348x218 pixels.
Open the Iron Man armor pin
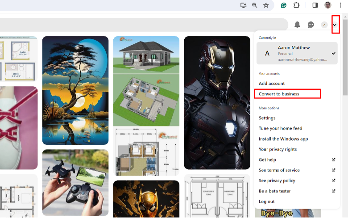217,103
